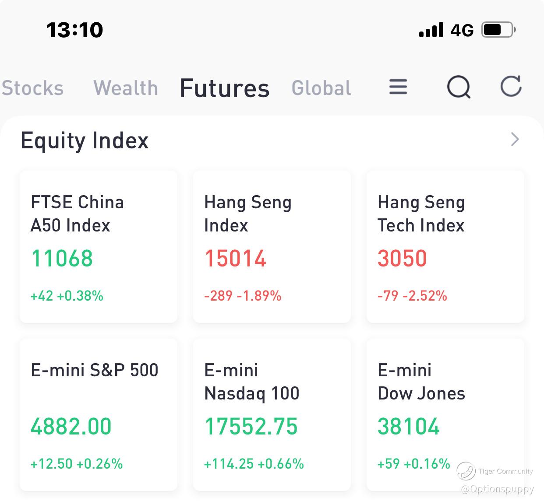Tap the Equity Index heading

coord(85,140)
